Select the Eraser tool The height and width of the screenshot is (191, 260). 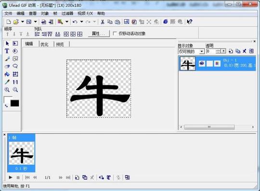pyautogui.click(x=7, y=66)
